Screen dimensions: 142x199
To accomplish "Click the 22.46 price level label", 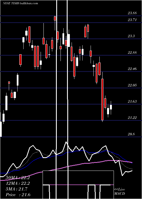I will pos(132,69).
